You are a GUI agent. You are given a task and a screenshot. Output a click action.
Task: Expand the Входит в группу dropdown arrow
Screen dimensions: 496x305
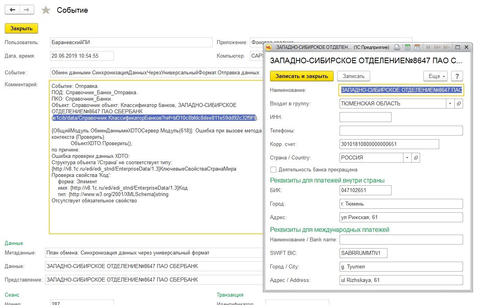click(450, 103)
